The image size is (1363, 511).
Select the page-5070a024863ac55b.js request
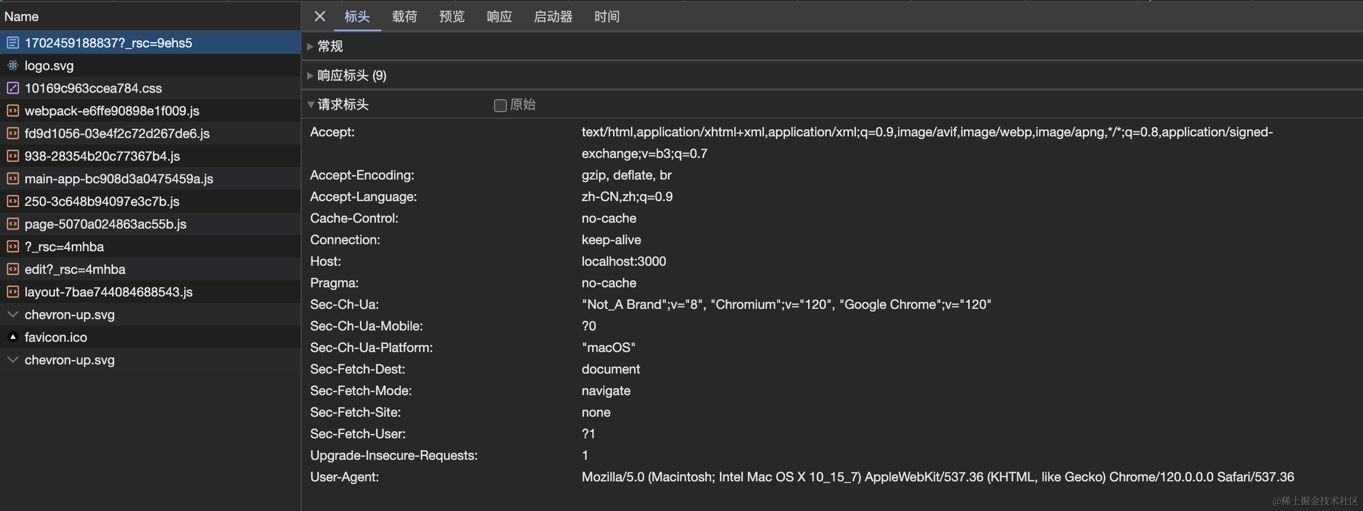pyautogui.click(x=106, y=224)
